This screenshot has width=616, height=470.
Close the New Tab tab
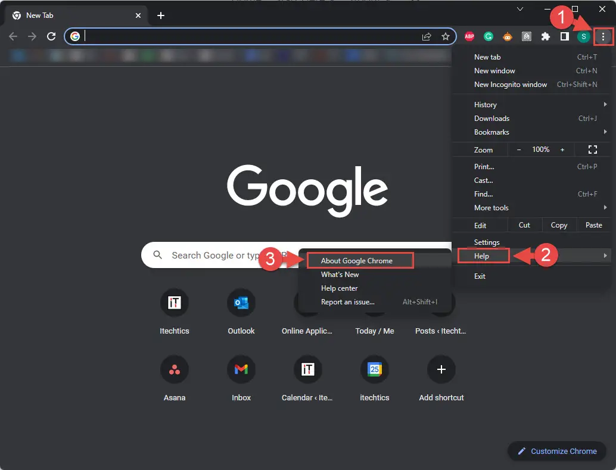(138, 15)
